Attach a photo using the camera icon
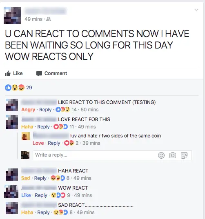Image resolution: width=205 pixels, height=219 pixels. click(173, 155)
